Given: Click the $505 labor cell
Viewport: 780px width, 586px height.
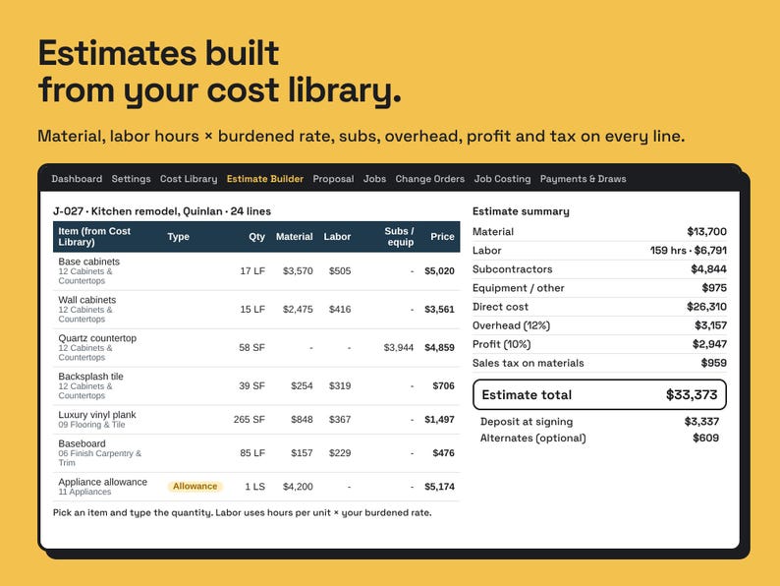Looking at the screenshot, I should (340, 270).
